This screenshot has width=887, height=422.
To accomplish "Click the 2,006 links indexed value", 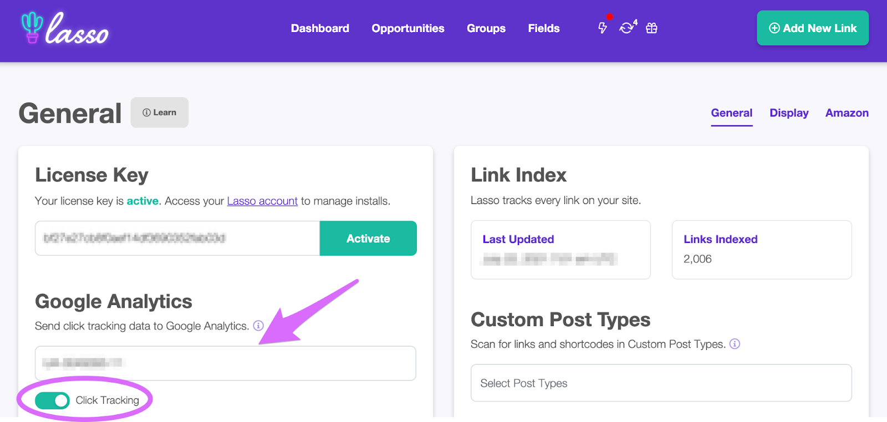I will (x=697, y=259).
